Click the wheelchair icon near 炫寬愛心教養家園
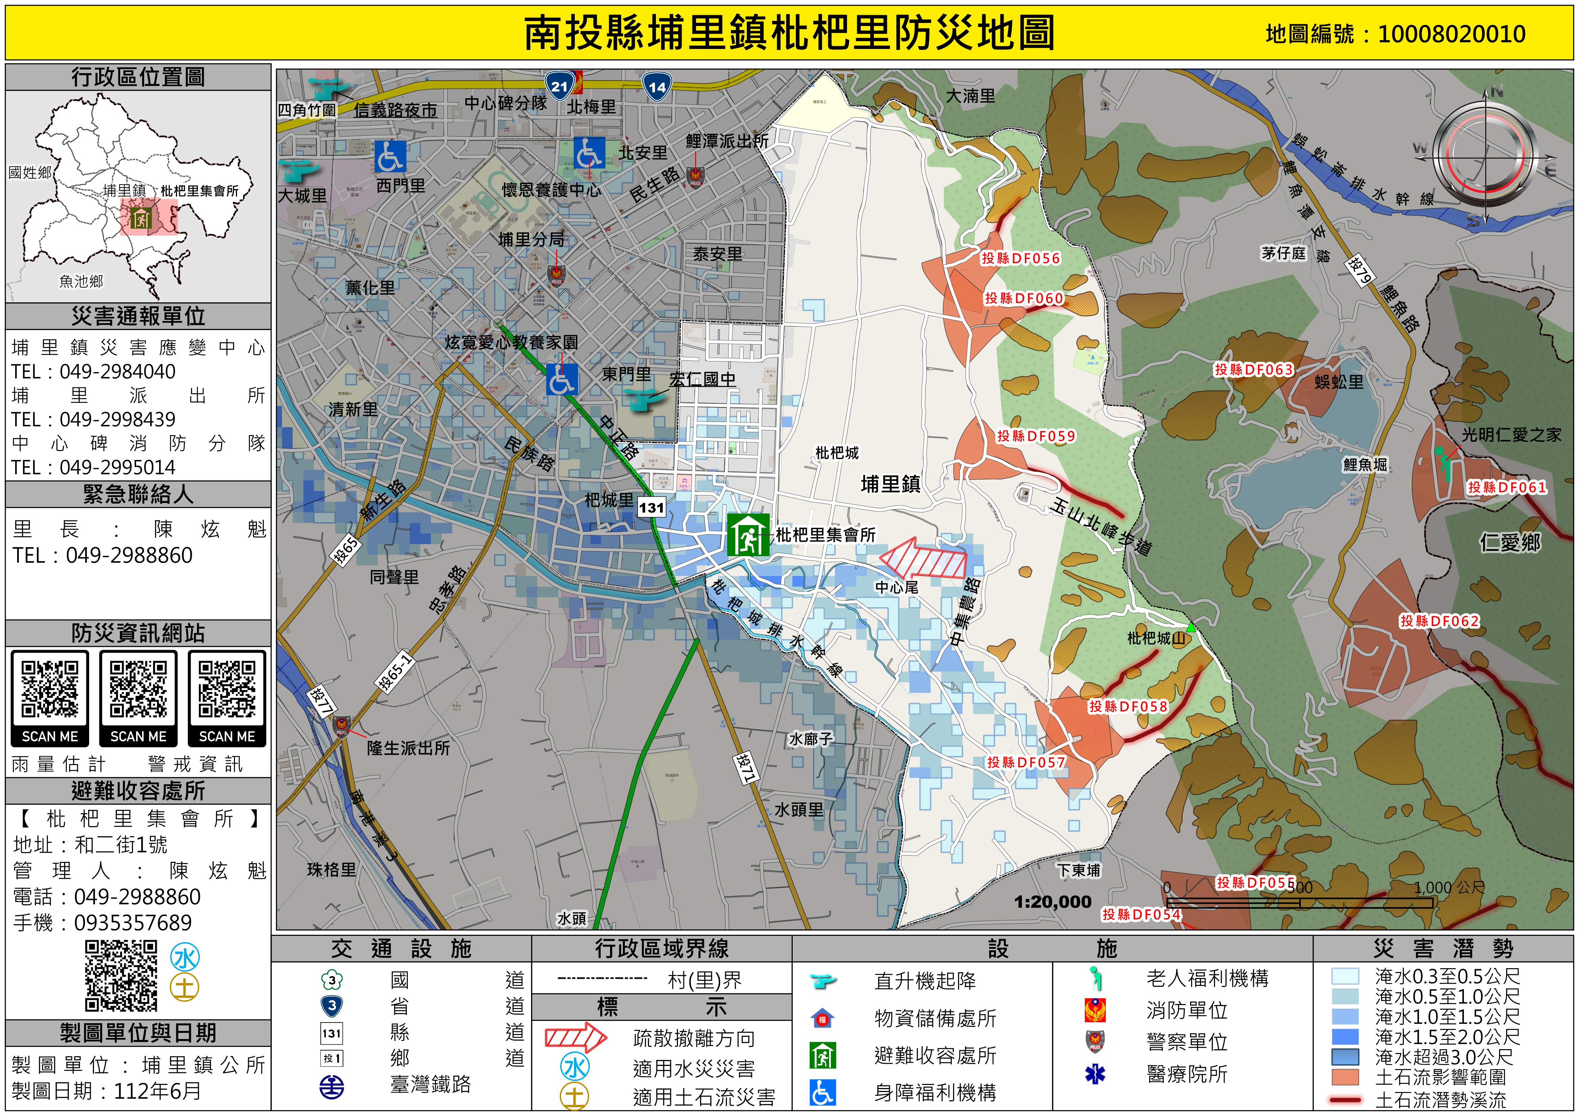This screenshot has width=1579, height=1116. (561, 379)
